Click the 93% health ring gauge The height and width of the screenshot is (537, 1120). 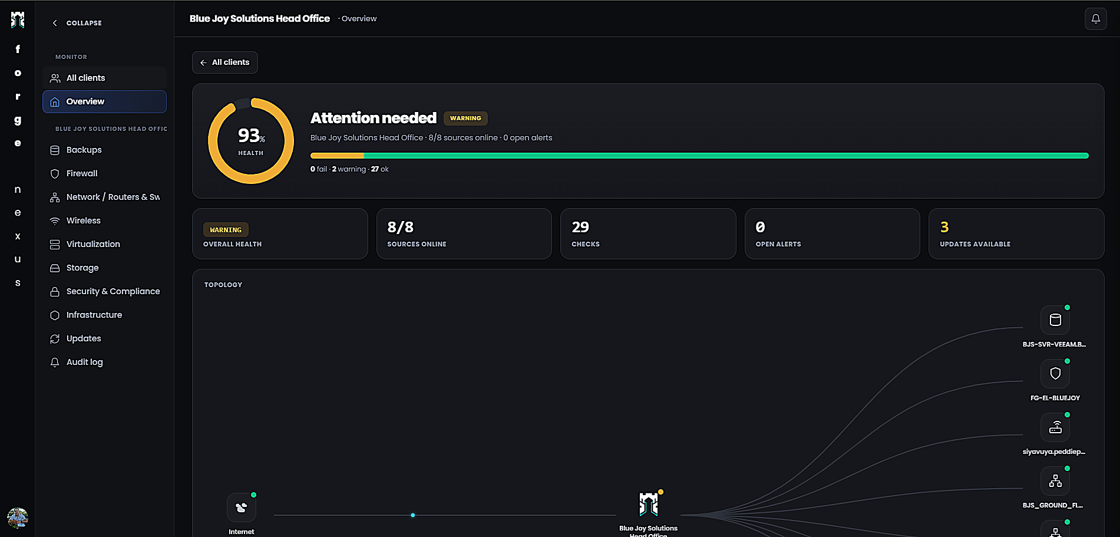pyautogui.click(x=251, y=141)
